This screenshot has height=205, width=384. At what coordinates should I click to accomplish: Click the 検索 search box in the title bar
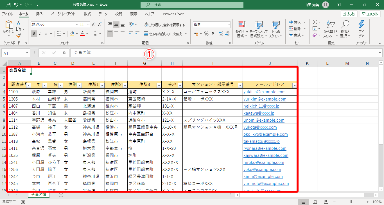(x=192, y=5)
